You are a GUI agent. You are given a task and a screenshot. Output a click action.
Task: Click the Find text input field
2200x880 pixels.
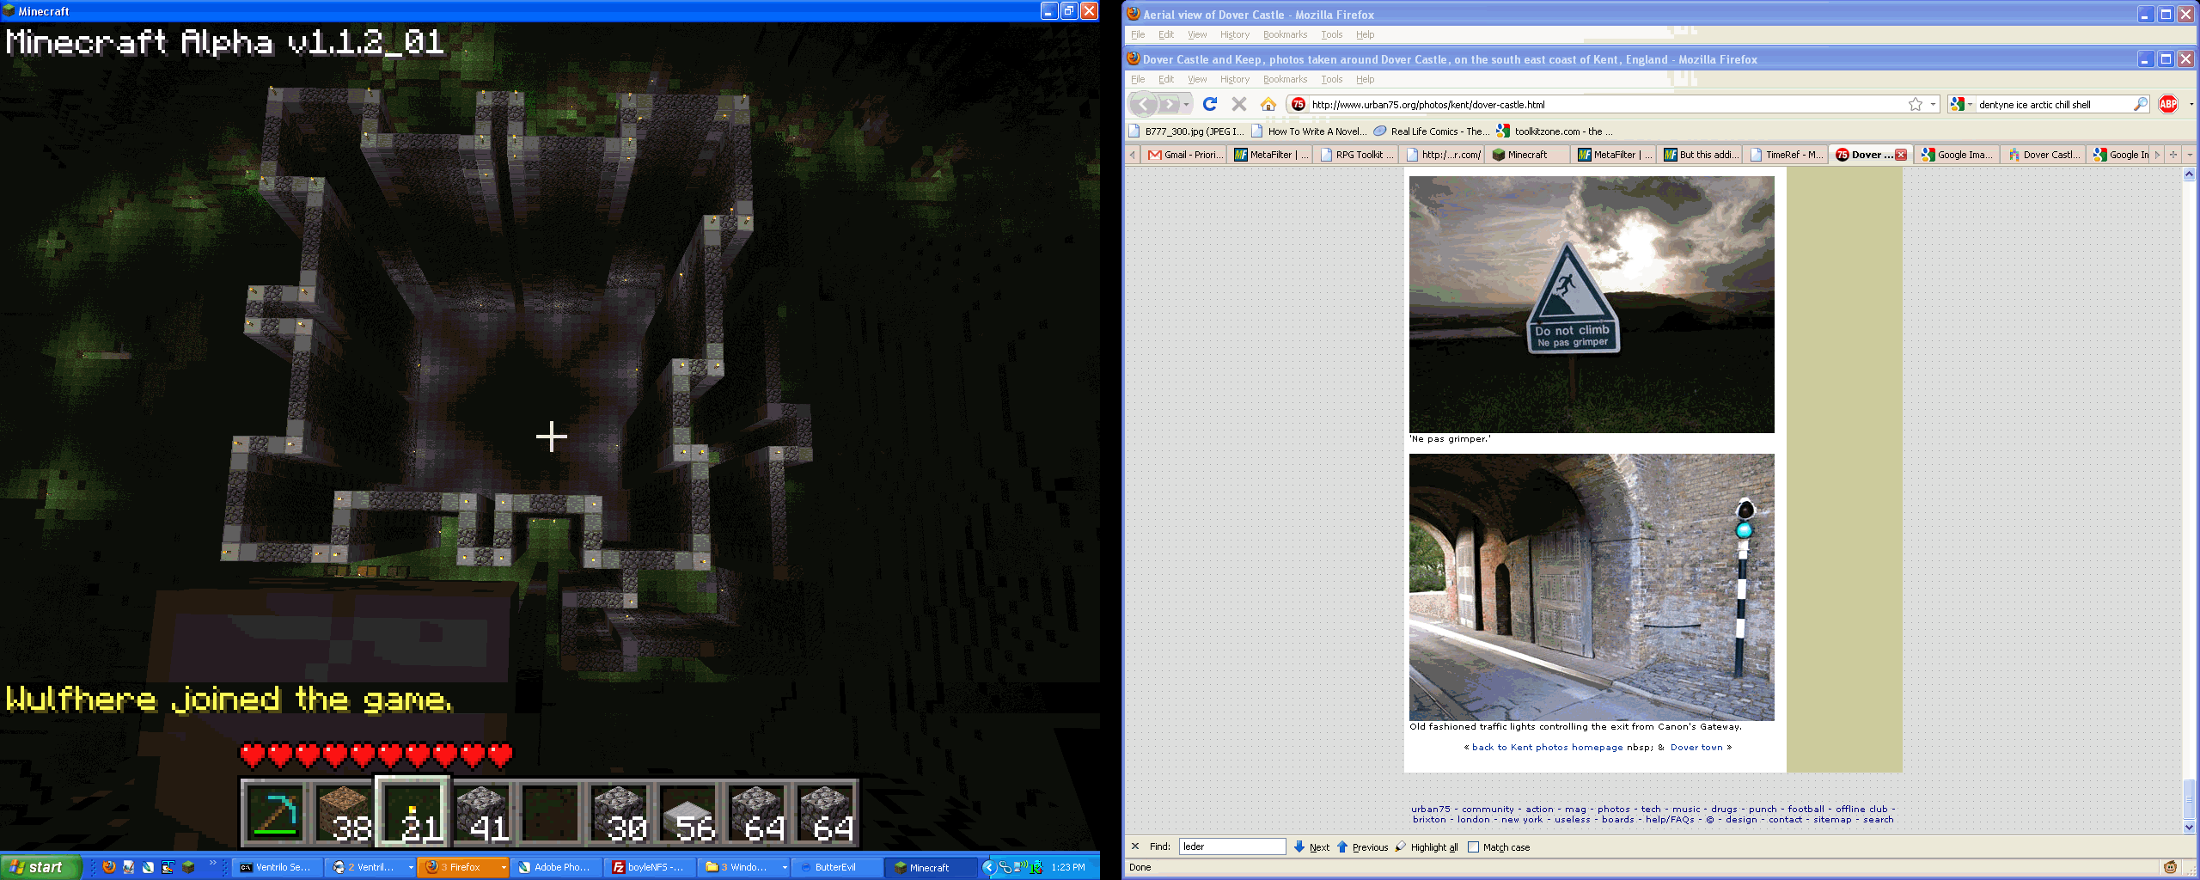point(1232,846)
